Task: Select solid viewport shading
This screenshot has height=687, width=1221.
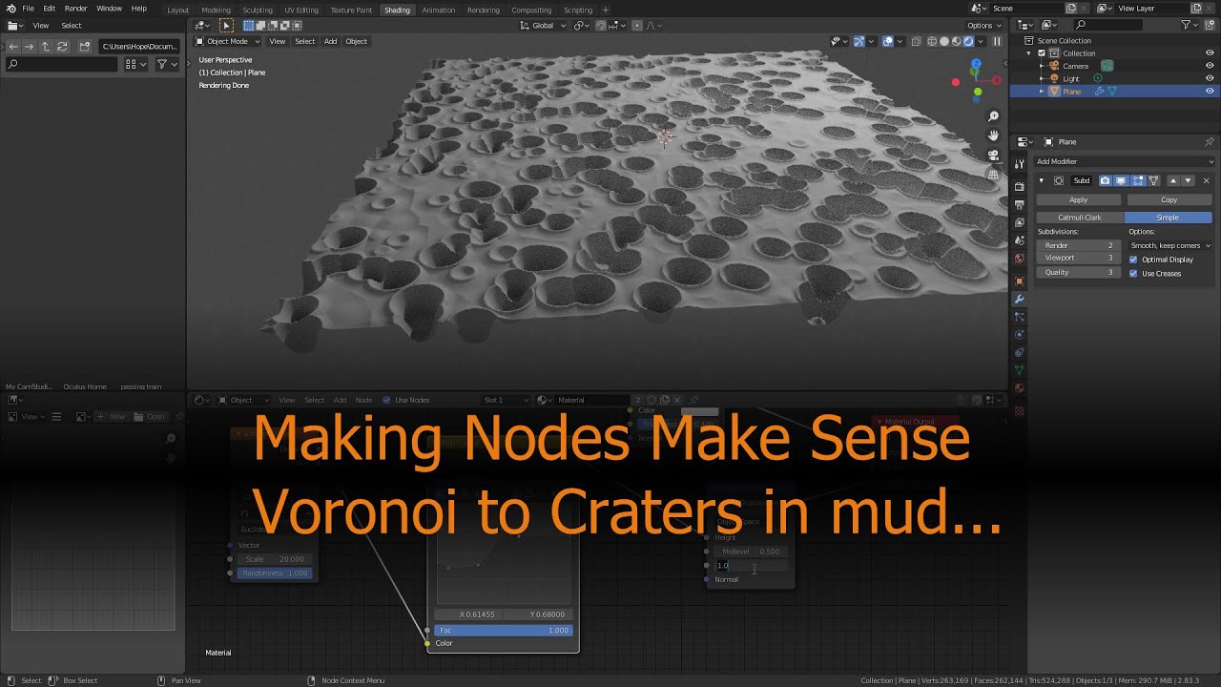Action: click(x=944, y=41)
